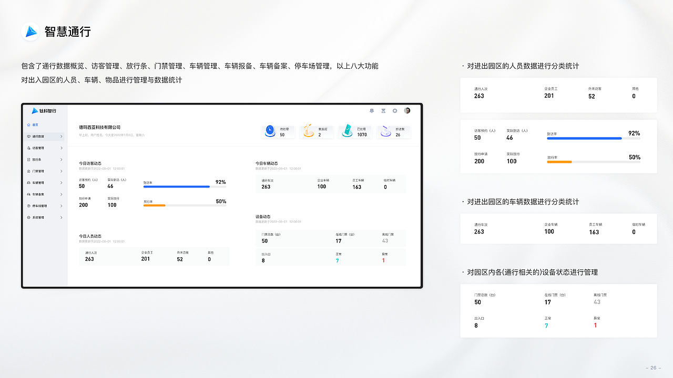Image resolution: width=673 pixels, height=378 pixels.
Task: Expand the 系统管理 chevron
Action: tap(62, 217)
